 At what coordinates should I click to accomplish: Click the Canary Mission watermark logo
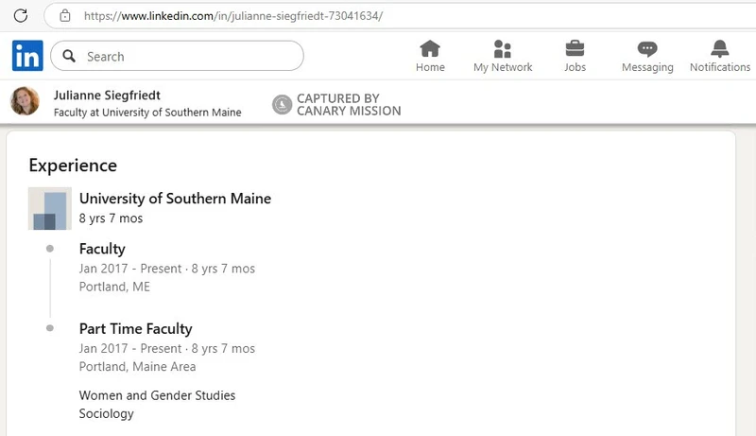coord(282,105)
